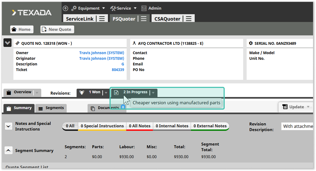Click the circular up-arrow icon beside Equipment

(x=65, y=8)
